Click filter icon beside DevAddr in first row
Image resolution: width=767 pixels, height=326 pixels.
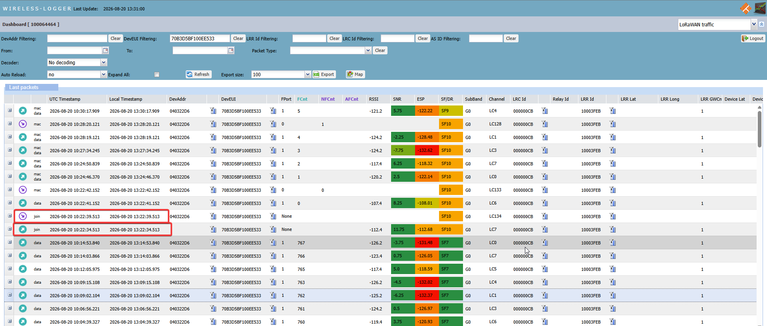pyautogui.click(x=213, y=111)
